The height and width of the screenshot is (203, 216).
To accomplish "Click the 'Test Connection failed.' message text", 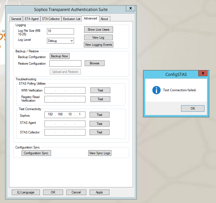I will coord(180,90).
